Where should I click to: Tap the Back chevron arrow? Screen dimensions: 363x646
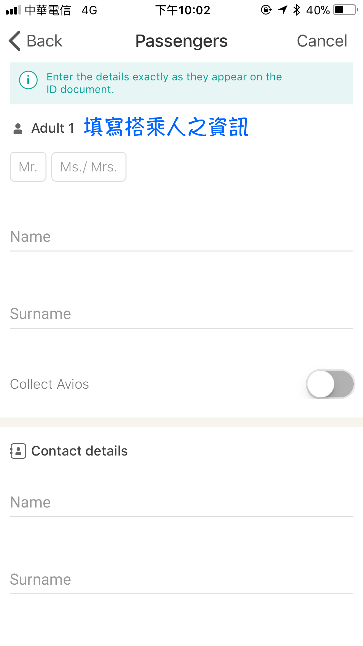pyautogui.click(x=15, y=41)
